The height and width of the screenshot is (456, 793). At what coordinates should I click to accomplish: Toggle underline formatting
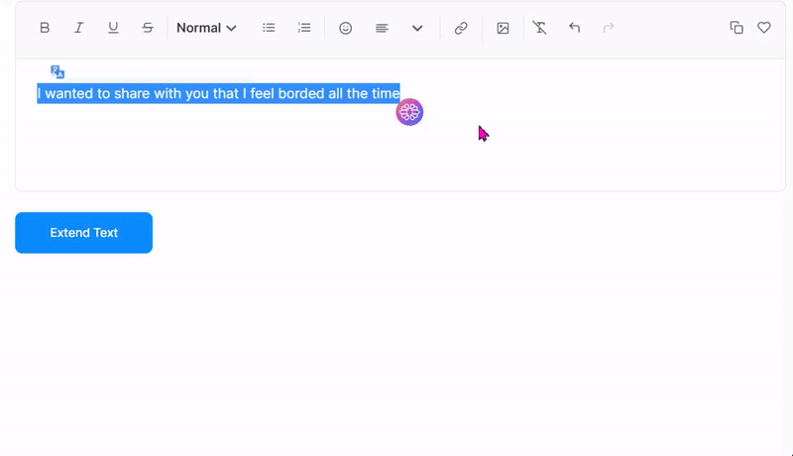tap(113, 28)
